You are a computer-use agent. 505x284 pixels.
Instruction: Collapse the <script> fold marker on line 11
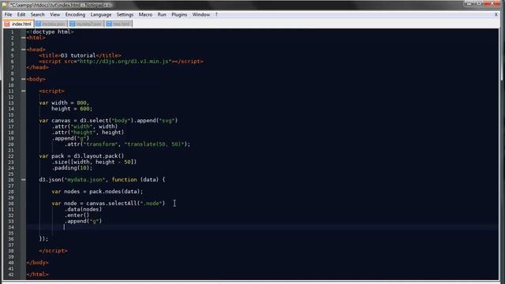pyautogui.click(x=23, y=92)
